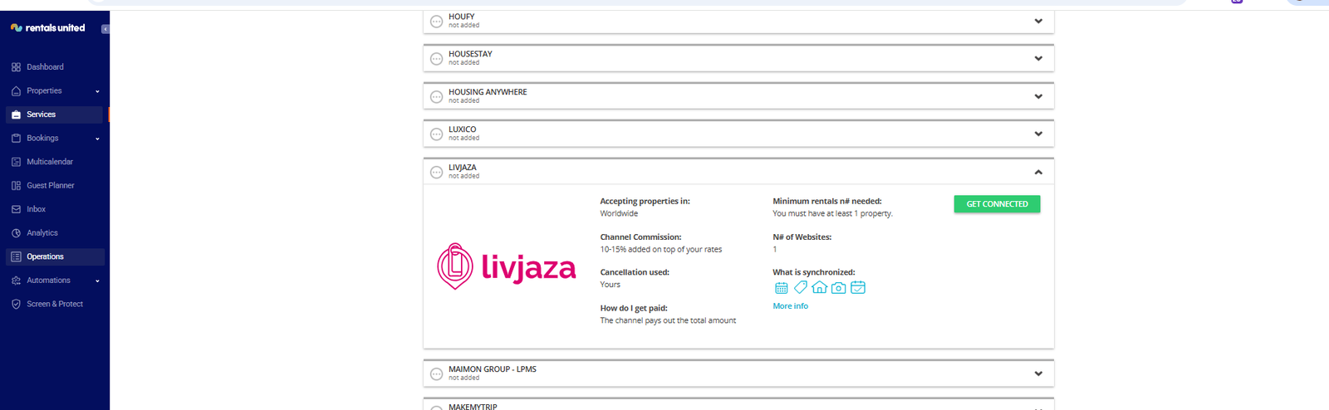Expand the LUXICO channel row
The height and width of the screenshot is (410, 1329).
[x=1038, y=134]
